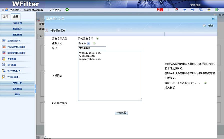Image resolution: width=224 pixels, height=139 pixels.
Task: Click the back arrow icon
Action: (x=185, y=10)
